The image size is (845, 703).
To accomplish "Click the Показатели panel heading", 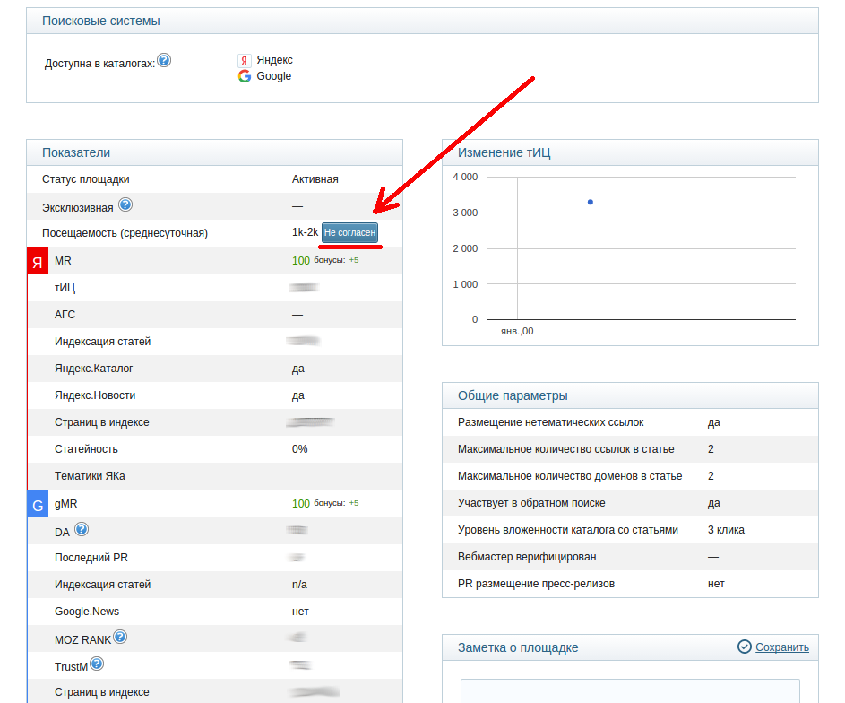I will tap(76, 152).
